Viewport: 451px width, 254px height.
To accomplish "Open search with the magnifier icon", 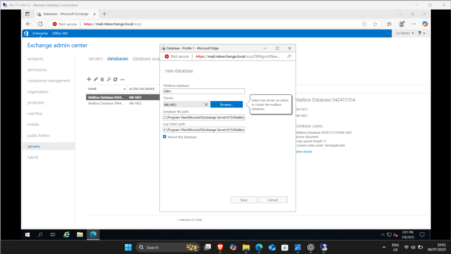I will [109, 79].
